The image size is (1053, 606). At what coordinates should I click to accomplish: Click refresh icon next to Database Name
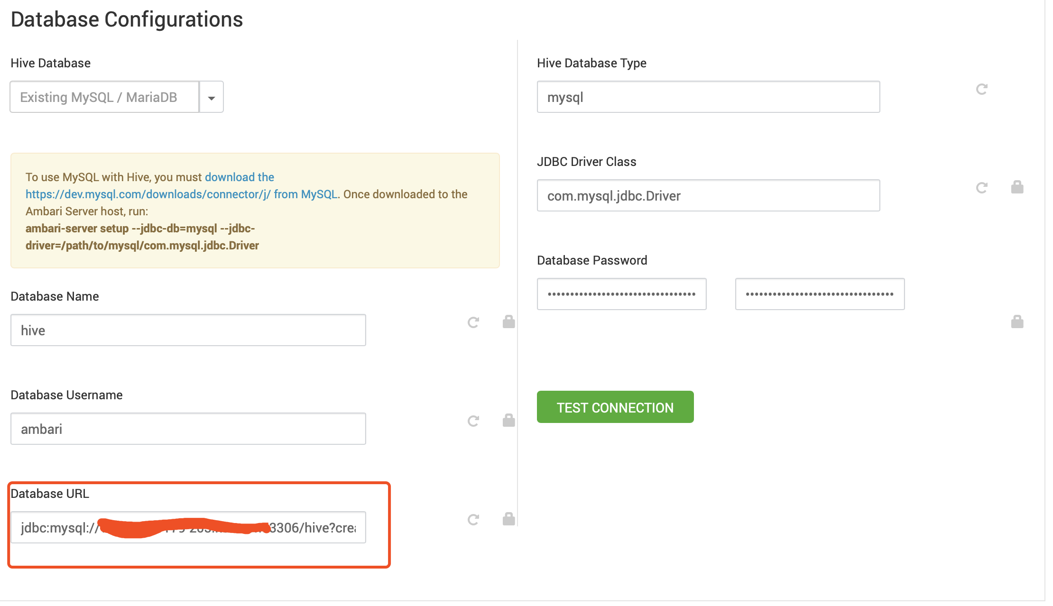coord(473,322)
